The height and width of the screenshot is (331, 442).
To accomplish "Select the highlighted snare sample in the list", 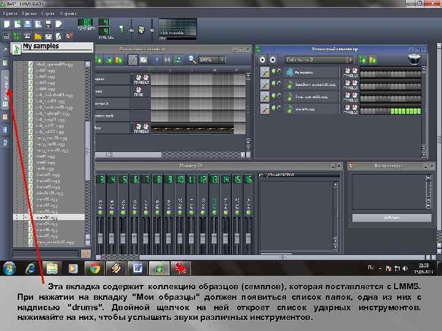I will click(48, 217).
